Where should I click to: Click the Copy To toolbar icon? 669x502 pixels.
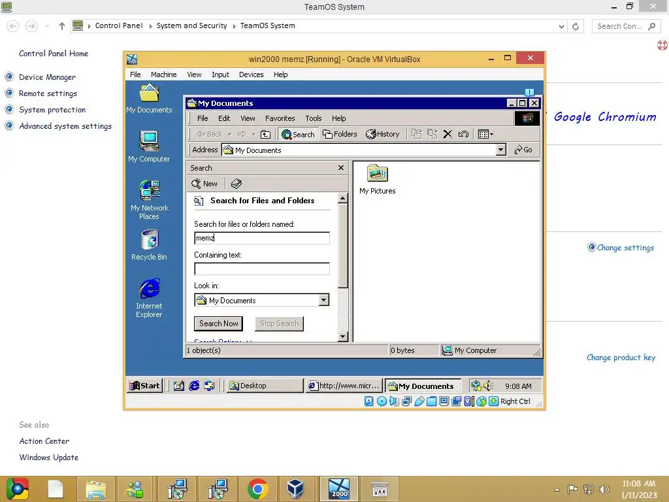432,134
